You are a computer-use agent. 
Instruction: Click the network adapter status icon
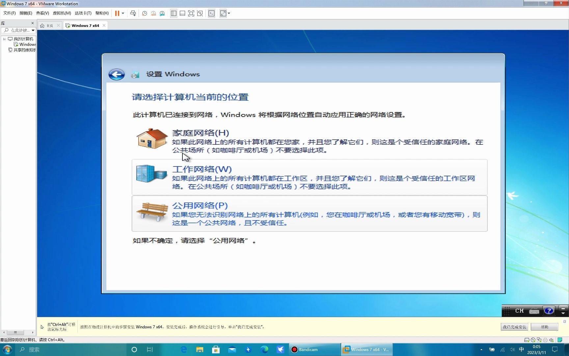tap(539, 340)
